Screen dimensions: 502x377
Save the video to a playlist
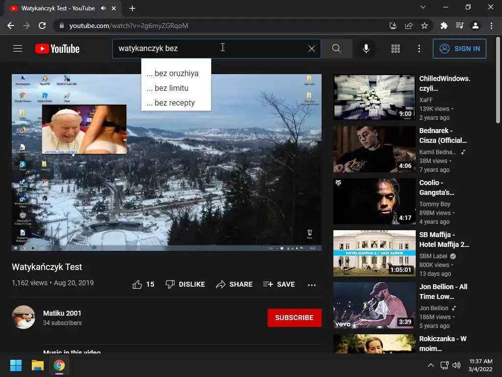coord(279,284)
